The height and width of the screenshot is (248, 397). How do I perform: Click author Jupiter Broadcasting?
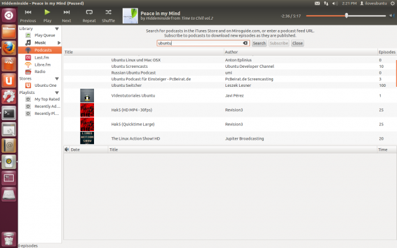[x=244, y=138]
